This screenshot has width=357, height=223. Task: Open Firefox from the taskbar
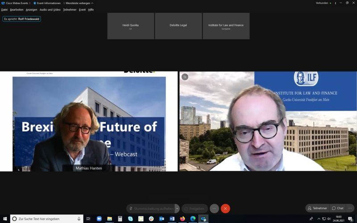pos(183,219)
